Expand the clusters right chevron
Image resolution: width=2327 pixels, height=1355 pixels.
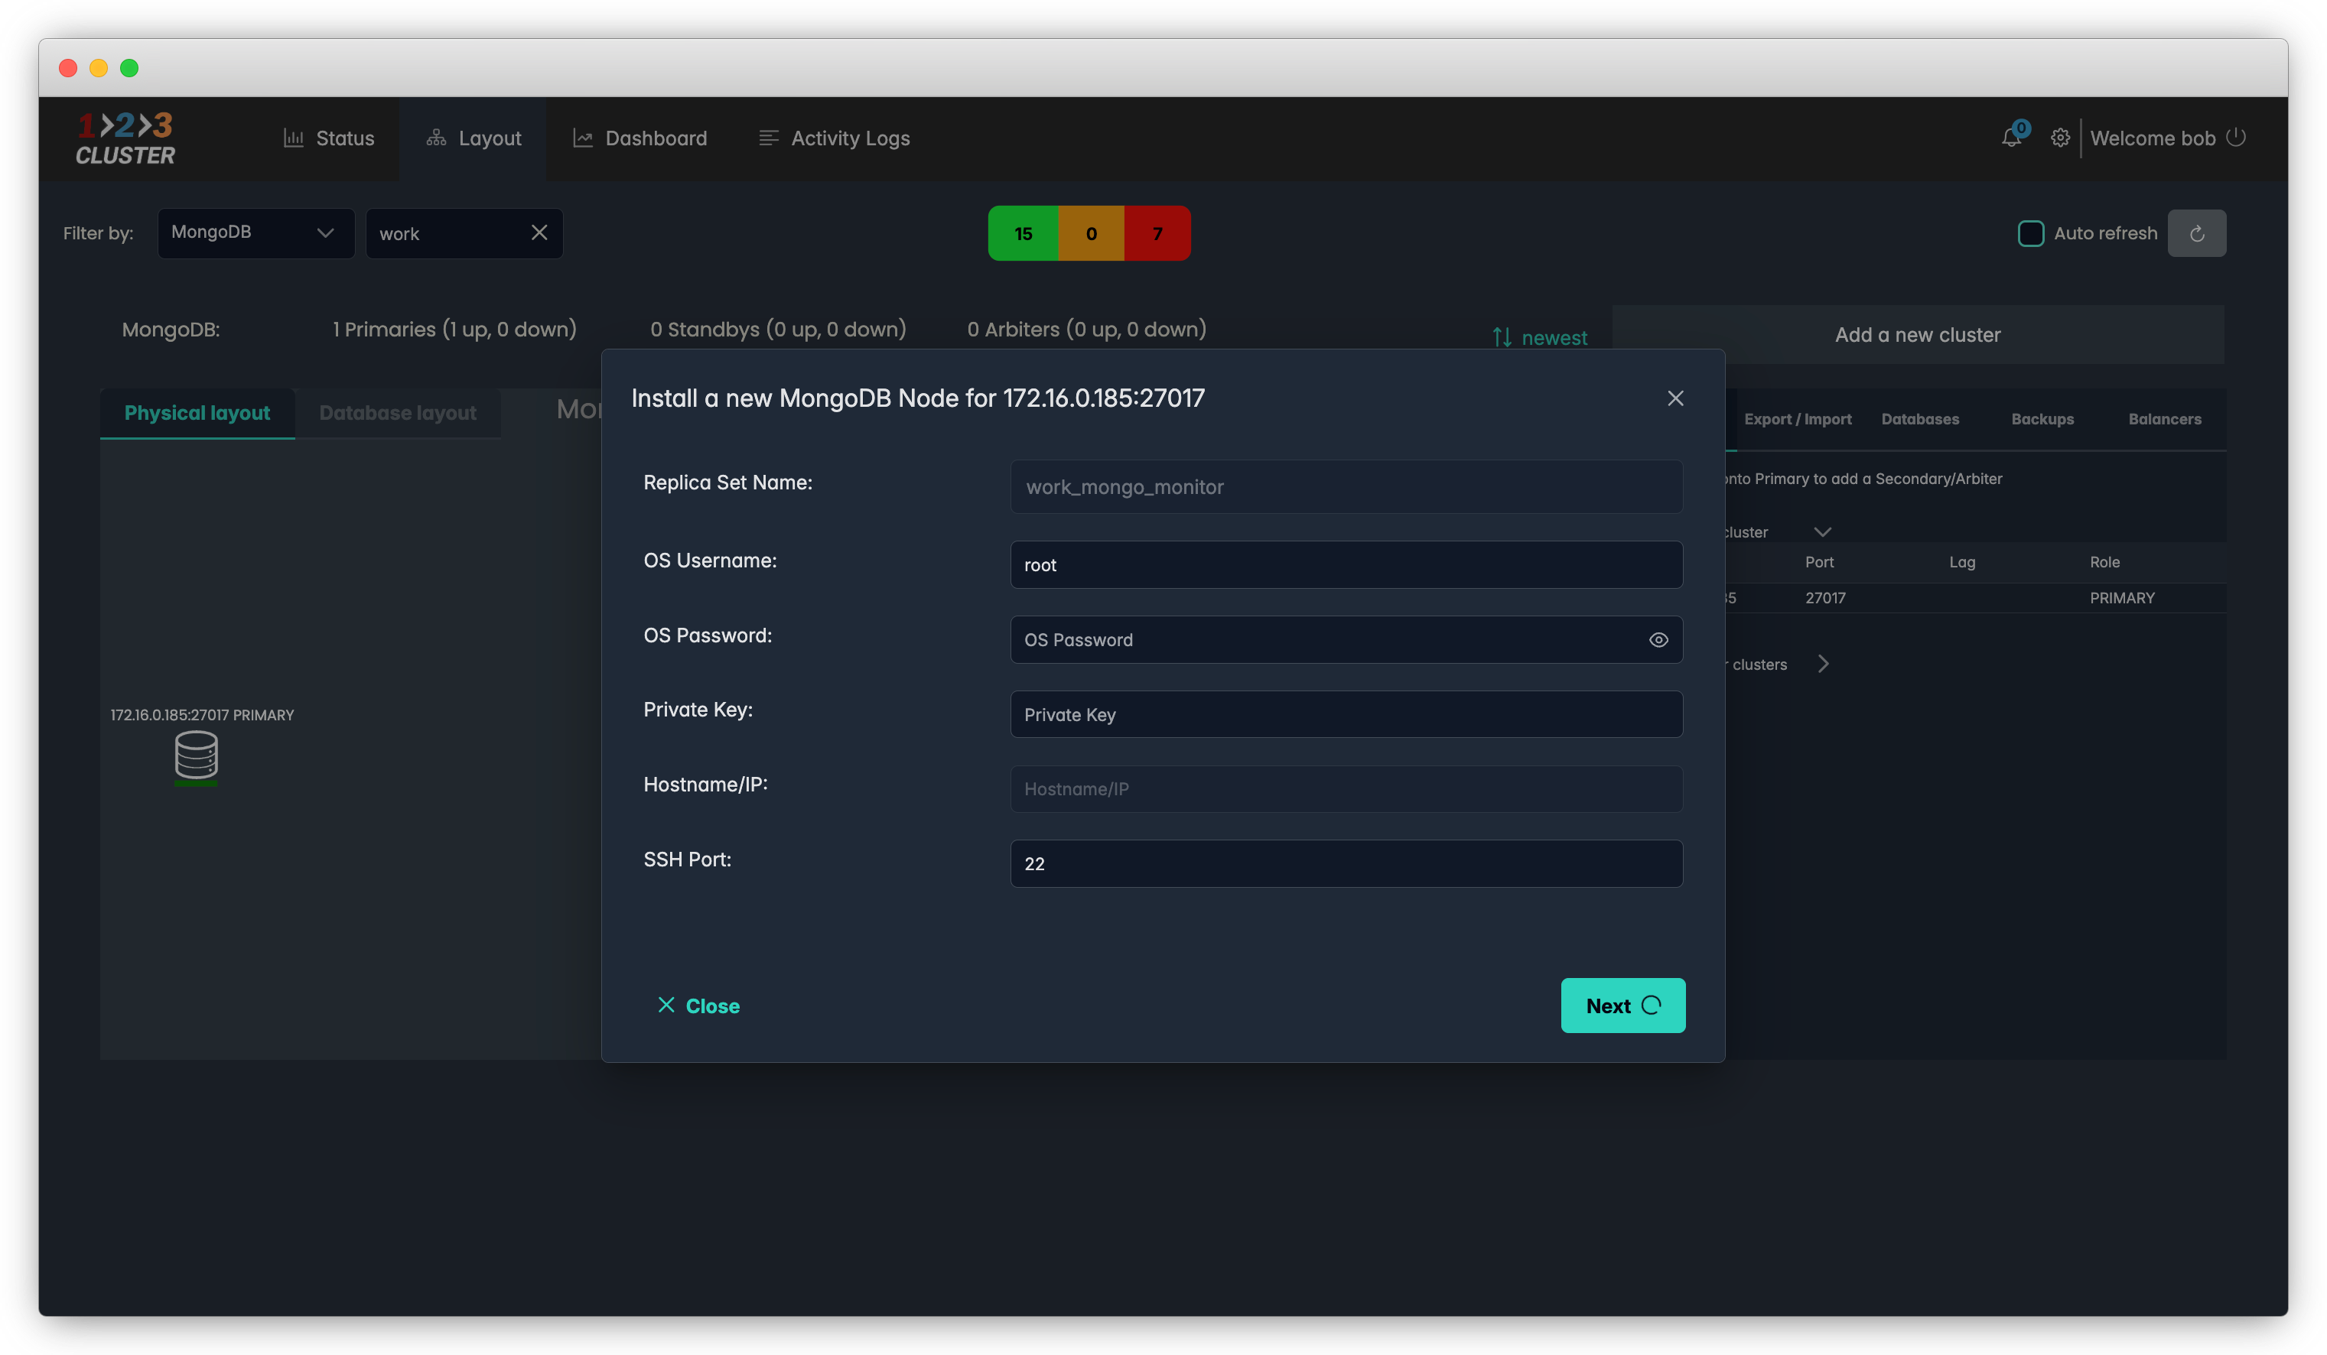1823,664
